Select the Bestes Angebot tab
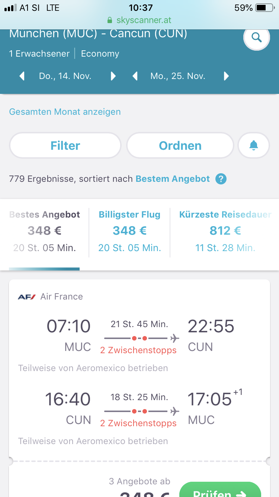Screen dimensions: 279x497 point(45,231)
